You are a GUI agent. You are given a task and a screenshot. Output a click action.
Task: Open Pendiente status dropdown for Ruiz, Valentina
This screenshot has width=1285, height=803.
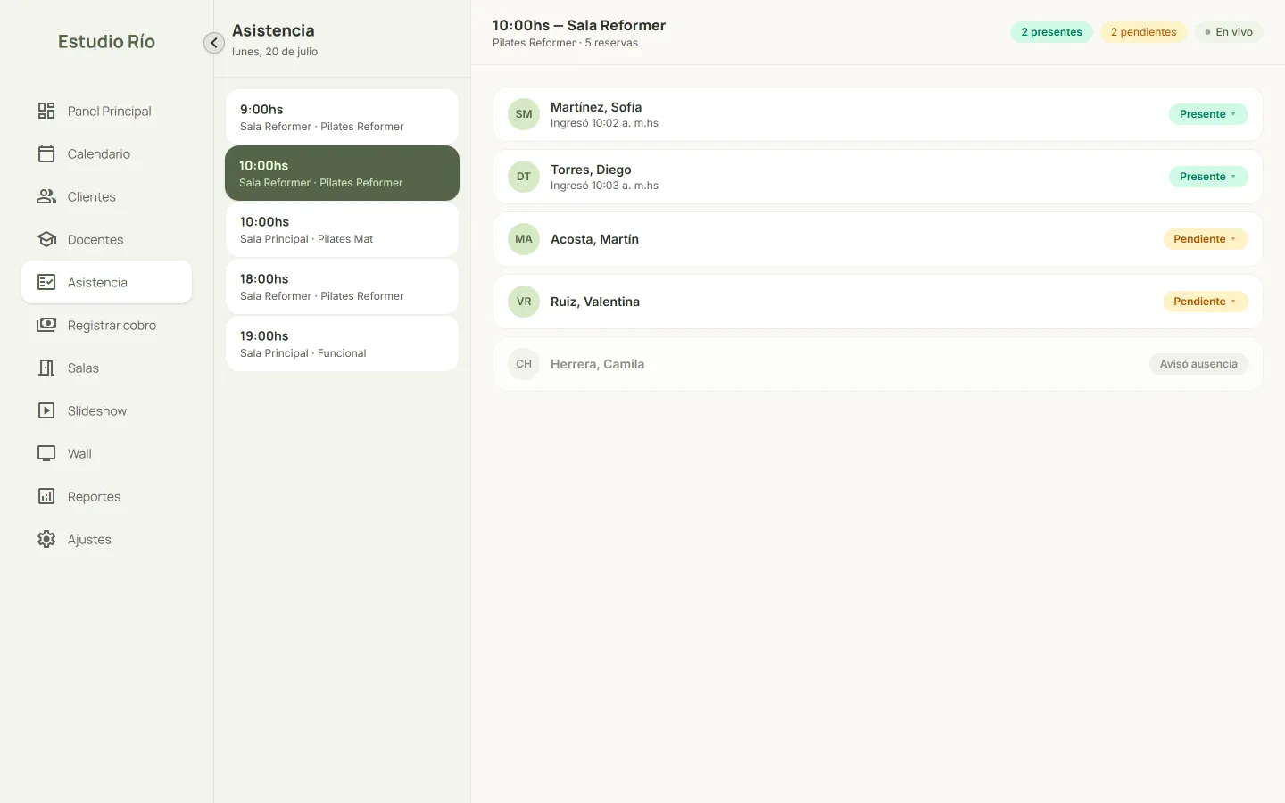(x=1206, y=302)
